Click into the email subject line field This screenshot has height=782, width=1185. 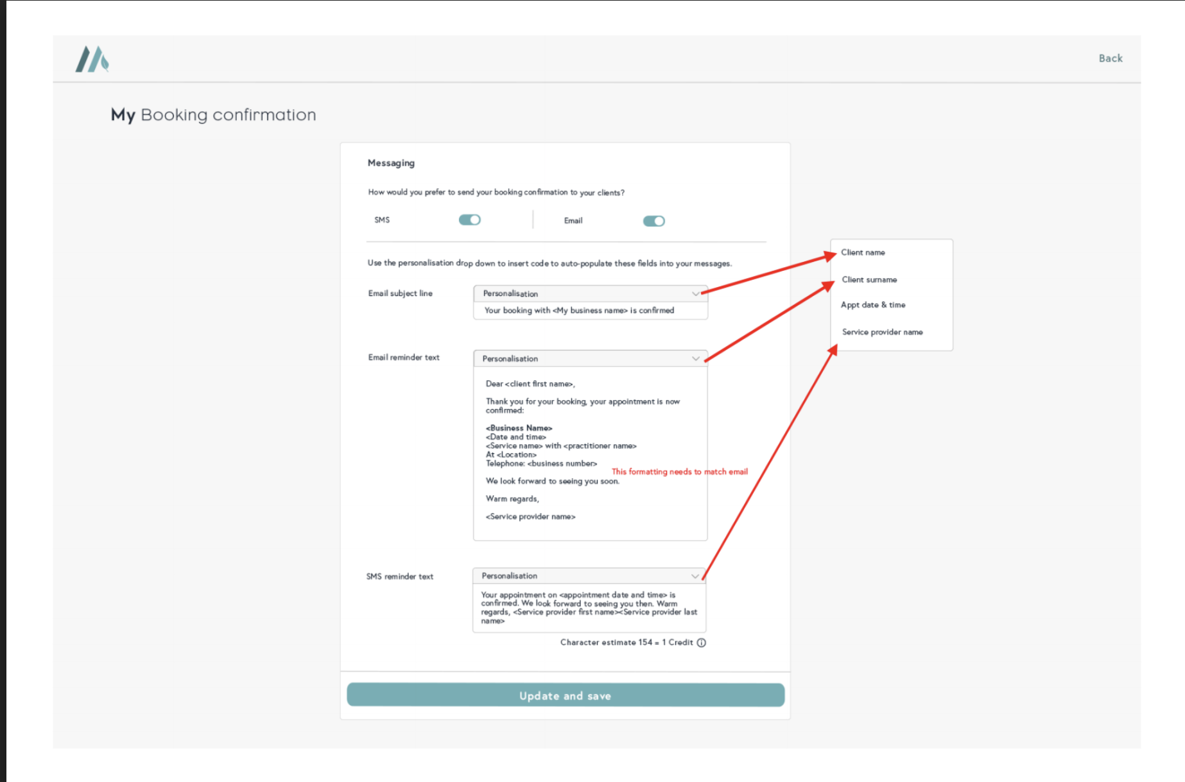[x=589, y=311]
